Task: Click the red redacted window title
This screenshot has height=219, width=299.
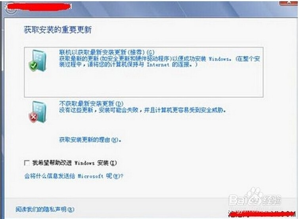Action: point(39,7)
